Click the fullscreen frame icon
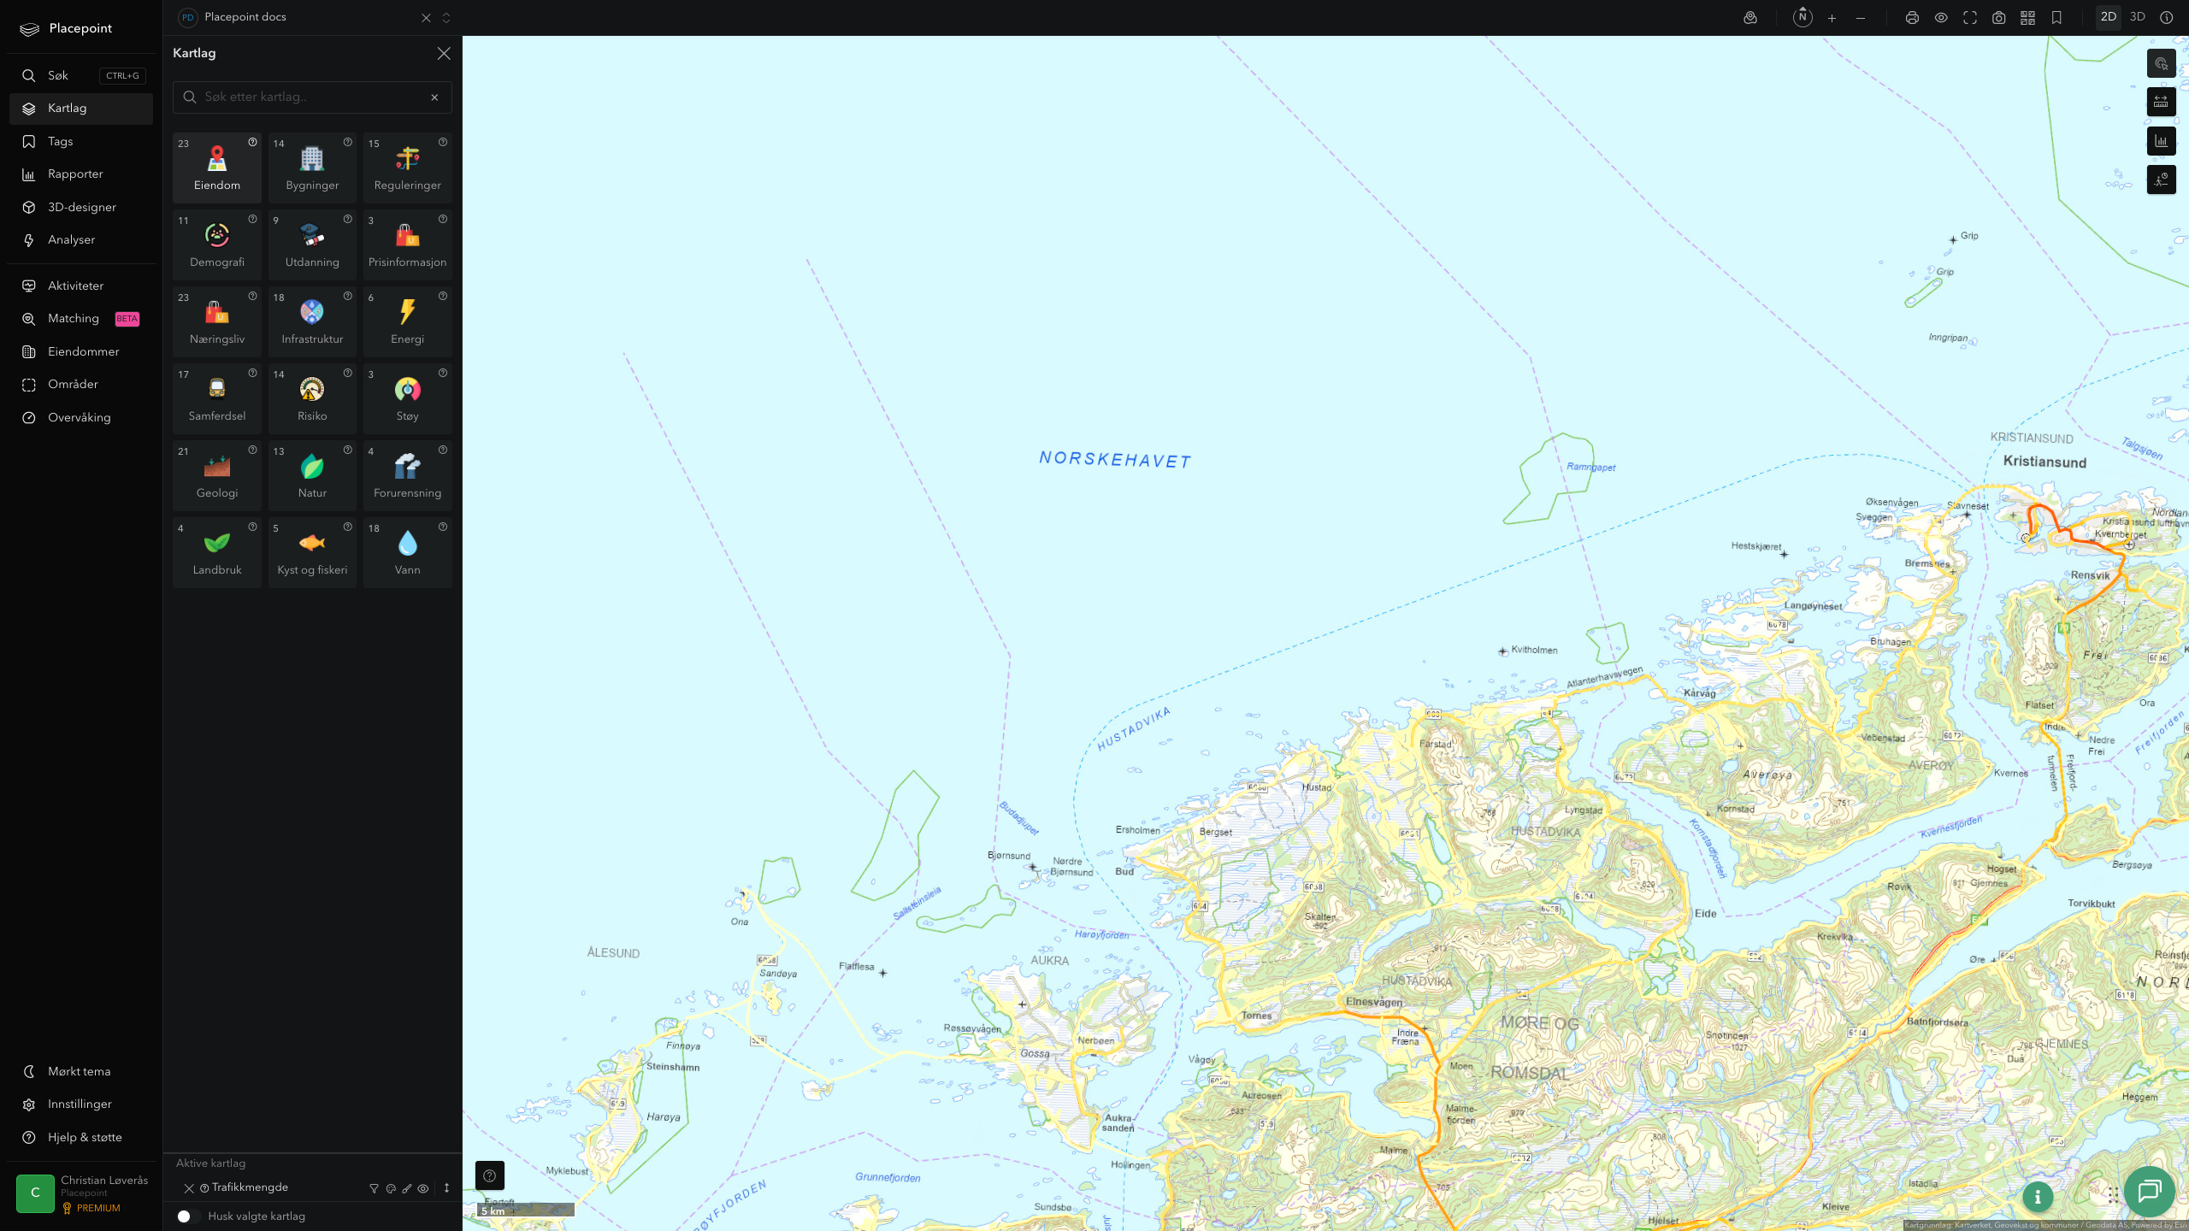The width and height of the screenshot is (2189, 1231). pyautogui.click(x=1970, y=18)
